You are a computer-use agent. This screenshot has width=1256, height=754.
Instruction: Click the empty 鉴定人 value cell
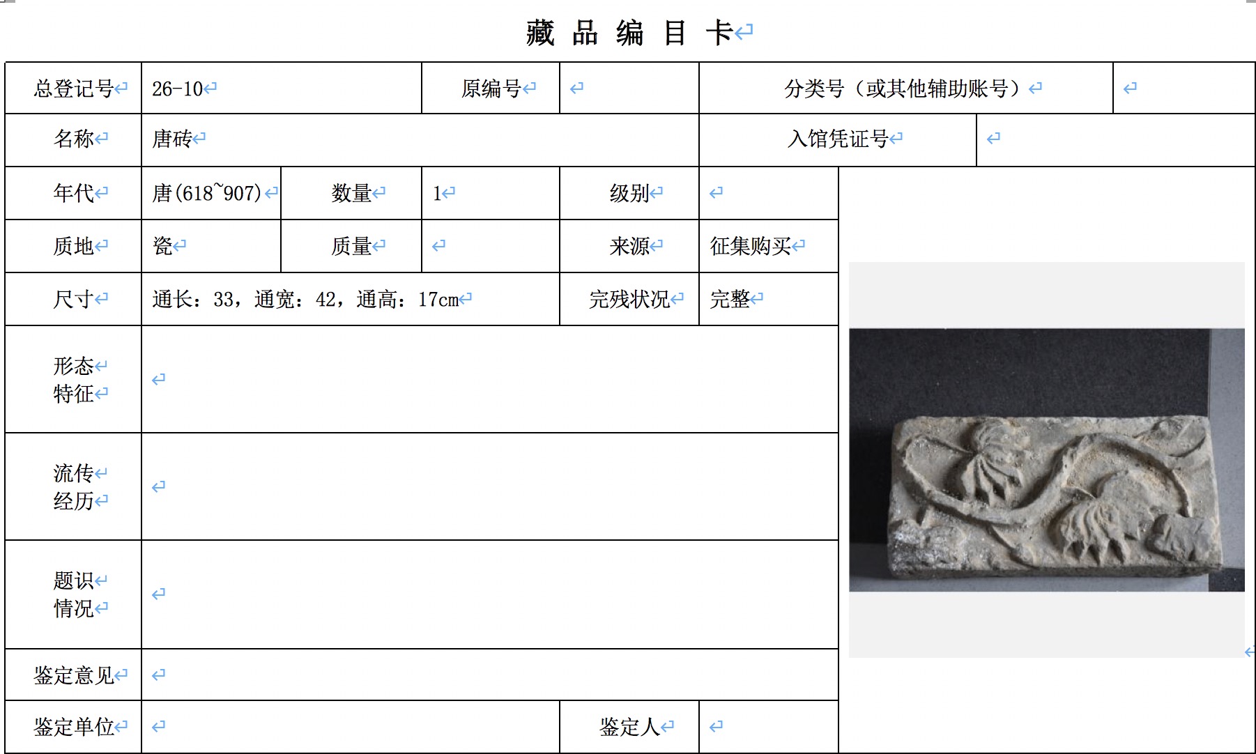click(769, 727)
